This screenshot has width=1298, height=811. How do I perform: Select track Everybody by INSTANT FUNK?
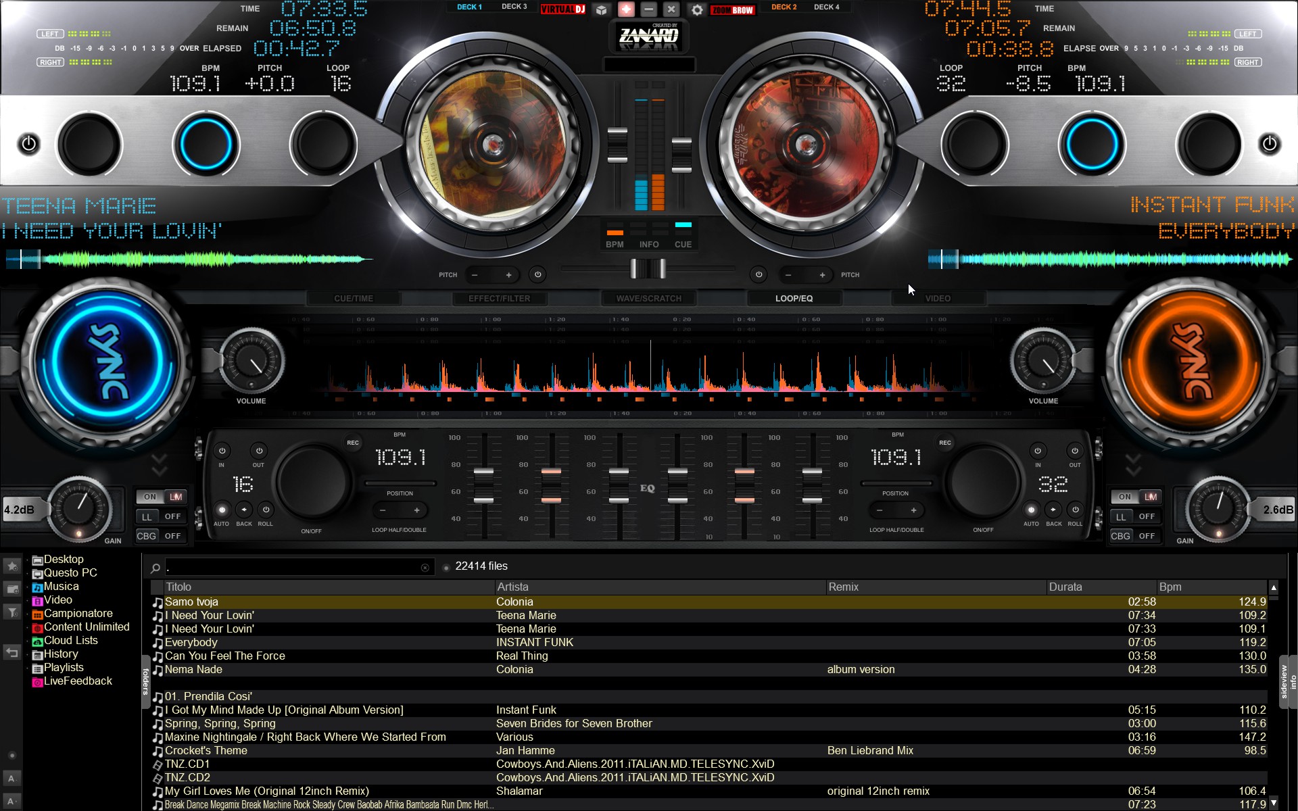[x=191, y=642]
